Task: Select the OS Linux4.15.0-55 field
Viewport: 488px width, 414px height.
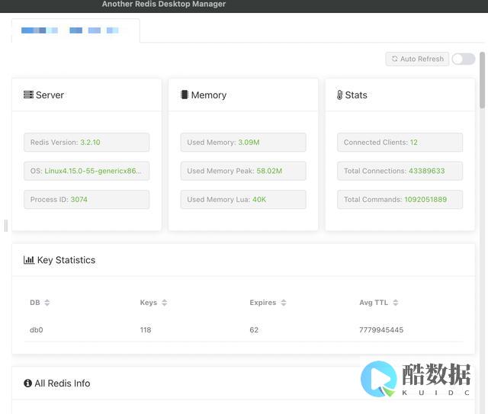Action: 86,171
